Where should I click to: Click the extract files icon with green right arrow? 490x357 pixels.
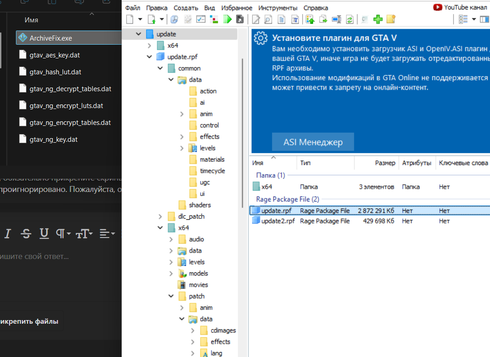(323, 20)
